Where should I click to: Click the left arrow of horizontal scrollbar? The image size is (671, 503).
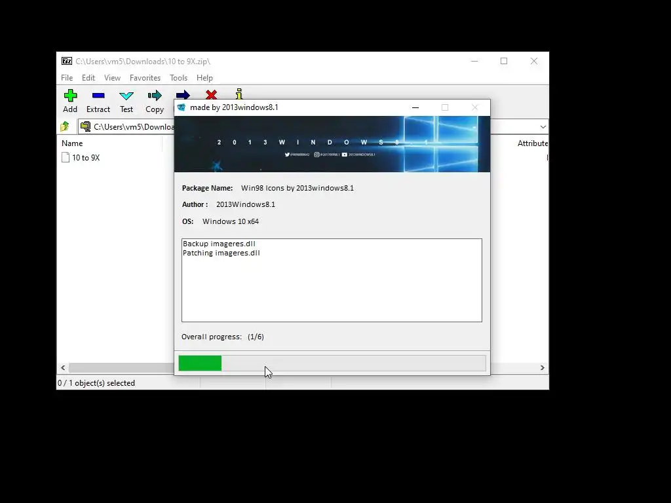coord(63,367)
